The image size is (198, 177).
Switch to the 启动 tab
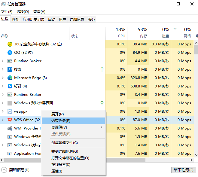(52, 20)
